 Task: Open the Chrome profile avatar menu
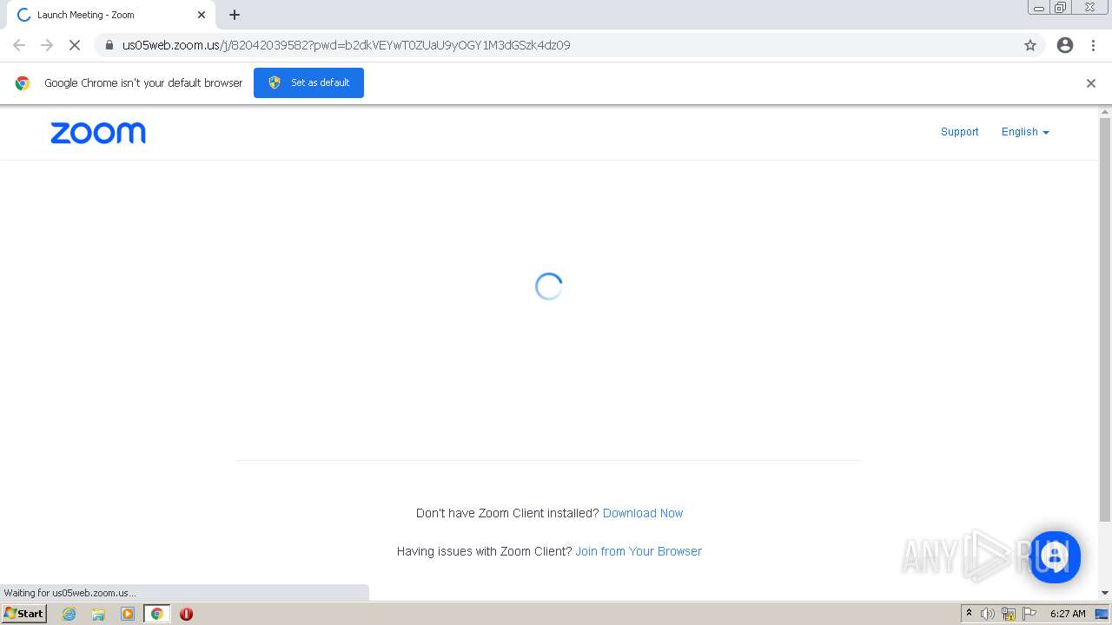(1065, 45)
